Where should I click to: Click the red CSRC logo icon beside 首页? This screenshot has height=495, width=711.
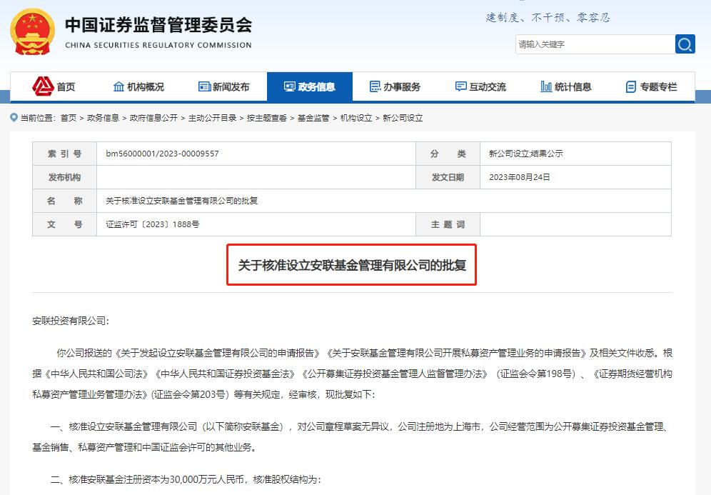tap(43, 86)
